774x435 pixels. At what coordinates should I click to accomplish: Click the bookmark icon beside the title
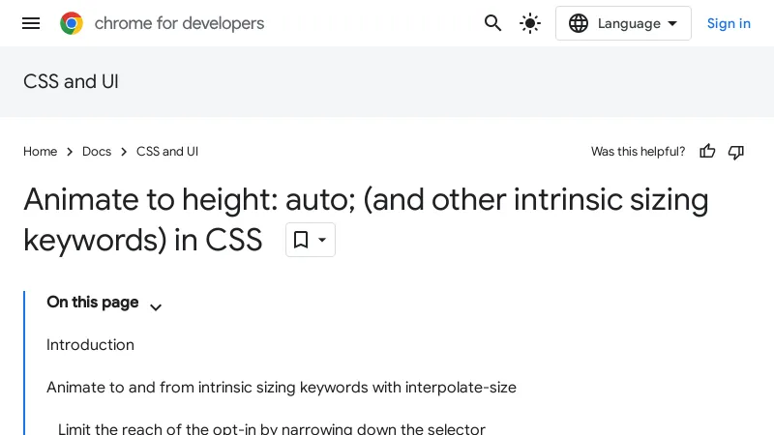tap(301, 240)
